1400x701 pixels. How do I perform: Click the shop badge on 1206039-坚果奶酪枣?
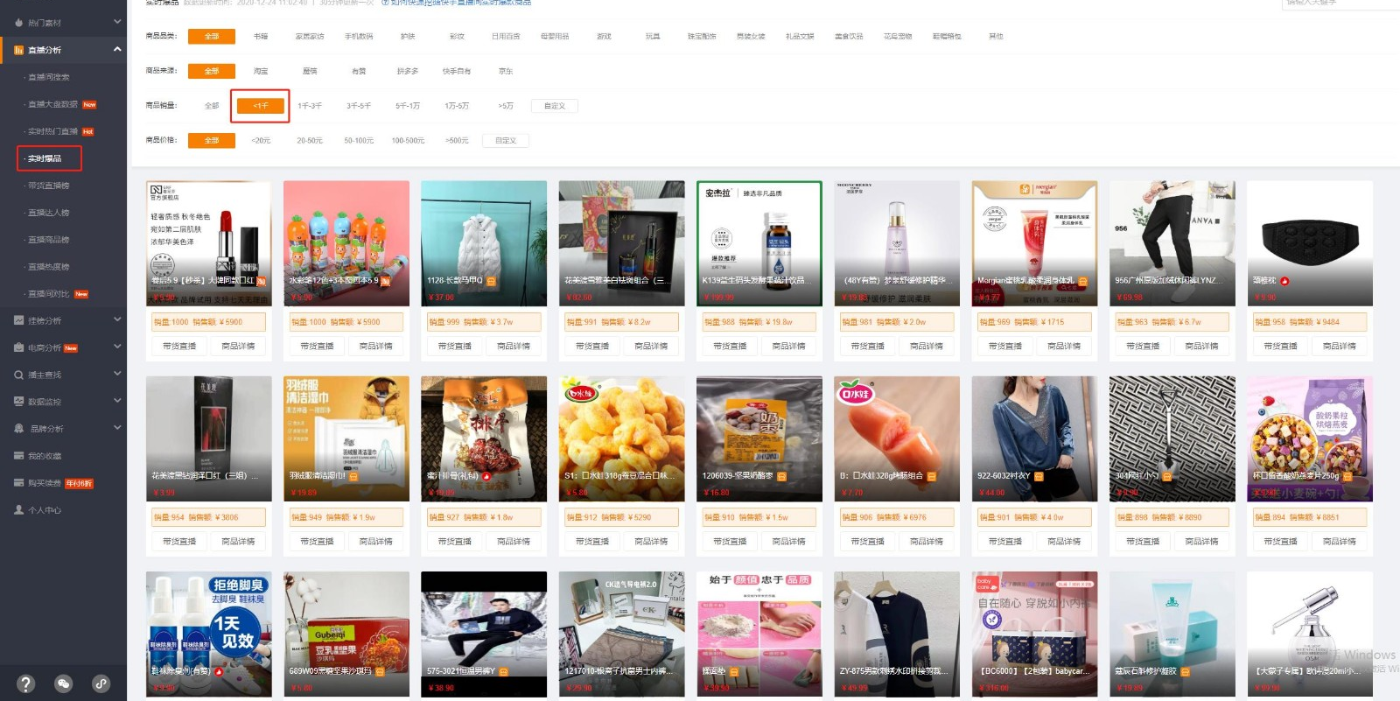tap(781, 476)
